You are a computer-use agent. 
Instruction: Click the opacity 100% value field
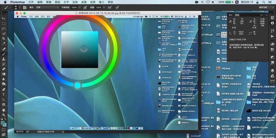click(74, 8)
